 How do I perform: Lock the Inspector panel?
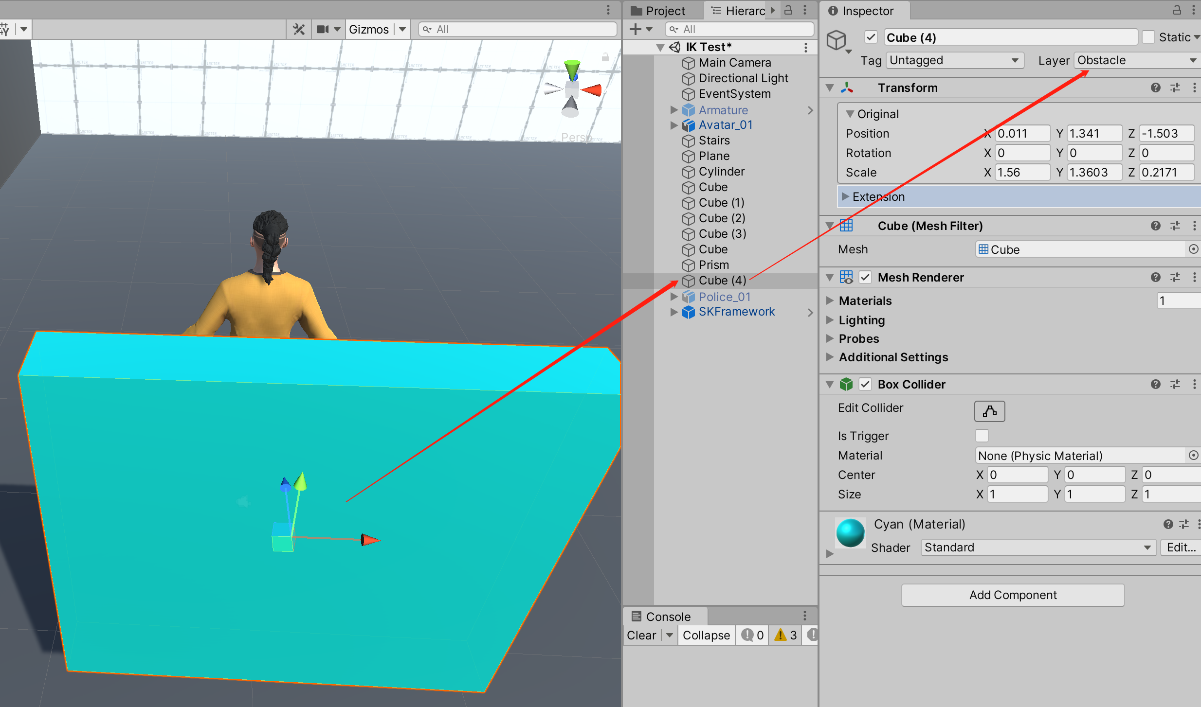point(1177,10)
